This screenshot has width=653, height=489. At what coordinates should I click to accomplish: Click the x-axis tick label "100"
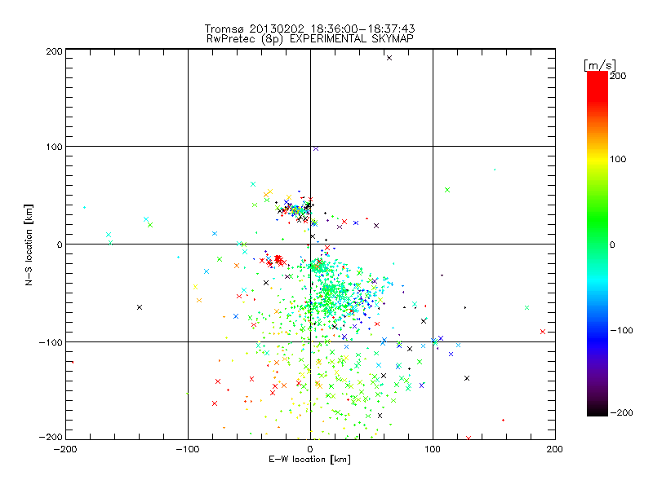pos(433,449)
